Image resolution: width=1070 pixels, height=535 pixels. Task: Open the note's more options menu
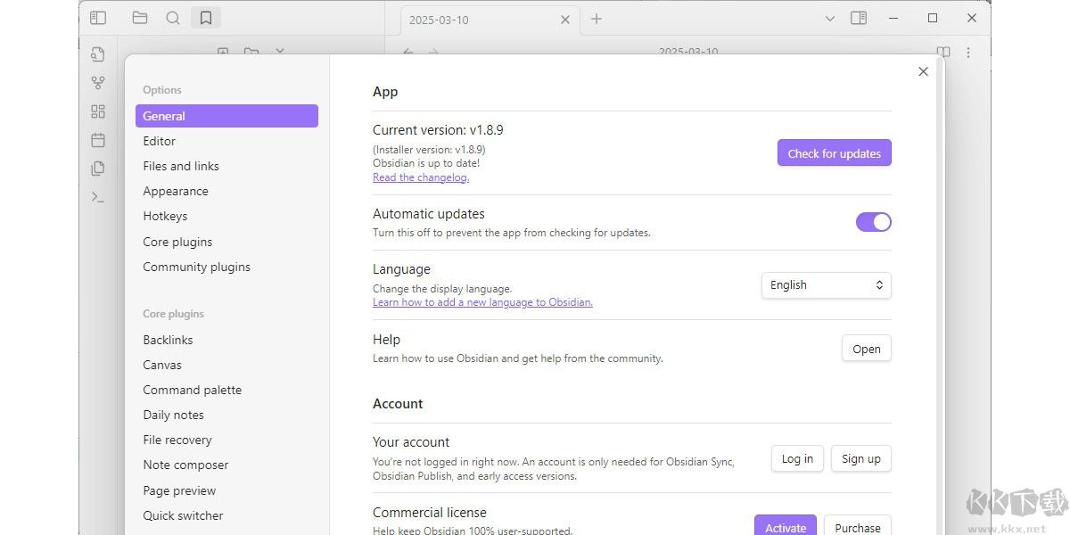(x=968, y=53)
